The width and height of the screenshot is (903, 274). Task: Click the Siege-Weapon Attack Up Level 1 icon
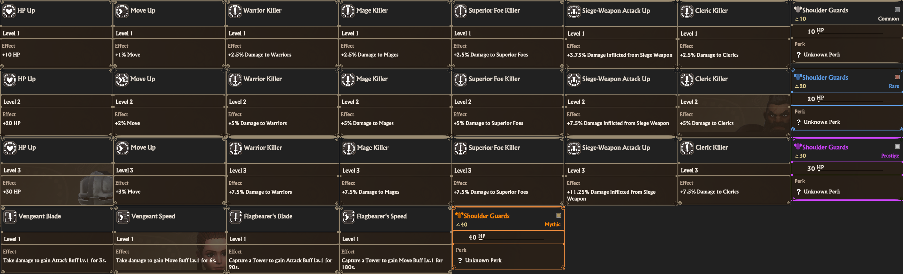coord(574,12)
